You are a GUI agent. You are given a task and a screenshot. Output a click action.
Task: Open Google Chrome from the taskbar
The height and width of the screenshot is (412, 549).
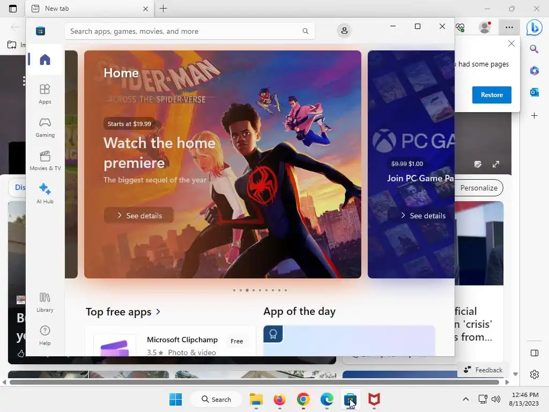pos(303,399)
